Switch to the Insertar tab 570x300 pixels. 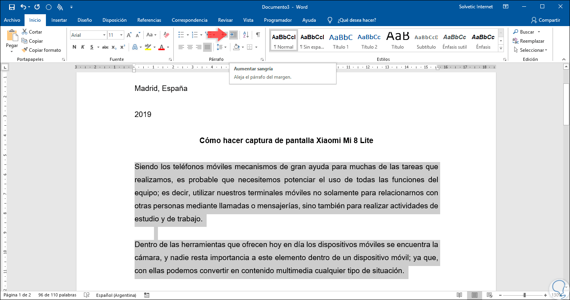pos(59,20)
